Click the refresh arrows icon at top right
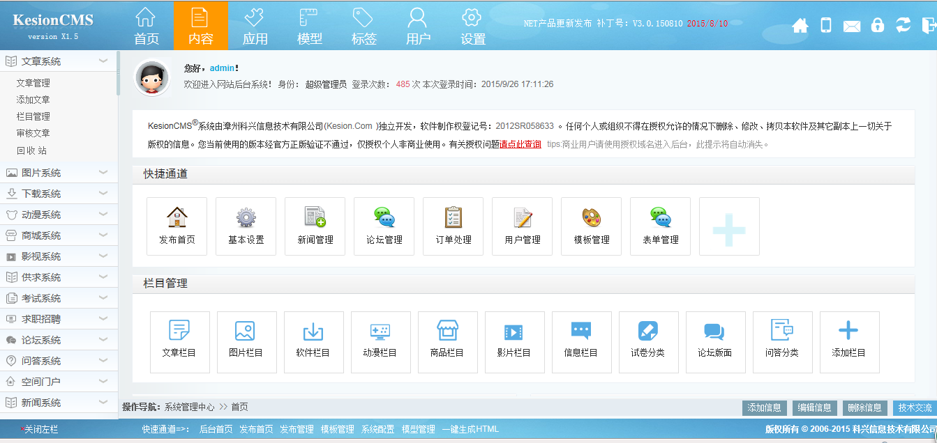This screenshot has height=443, width=937. point(903,26)
